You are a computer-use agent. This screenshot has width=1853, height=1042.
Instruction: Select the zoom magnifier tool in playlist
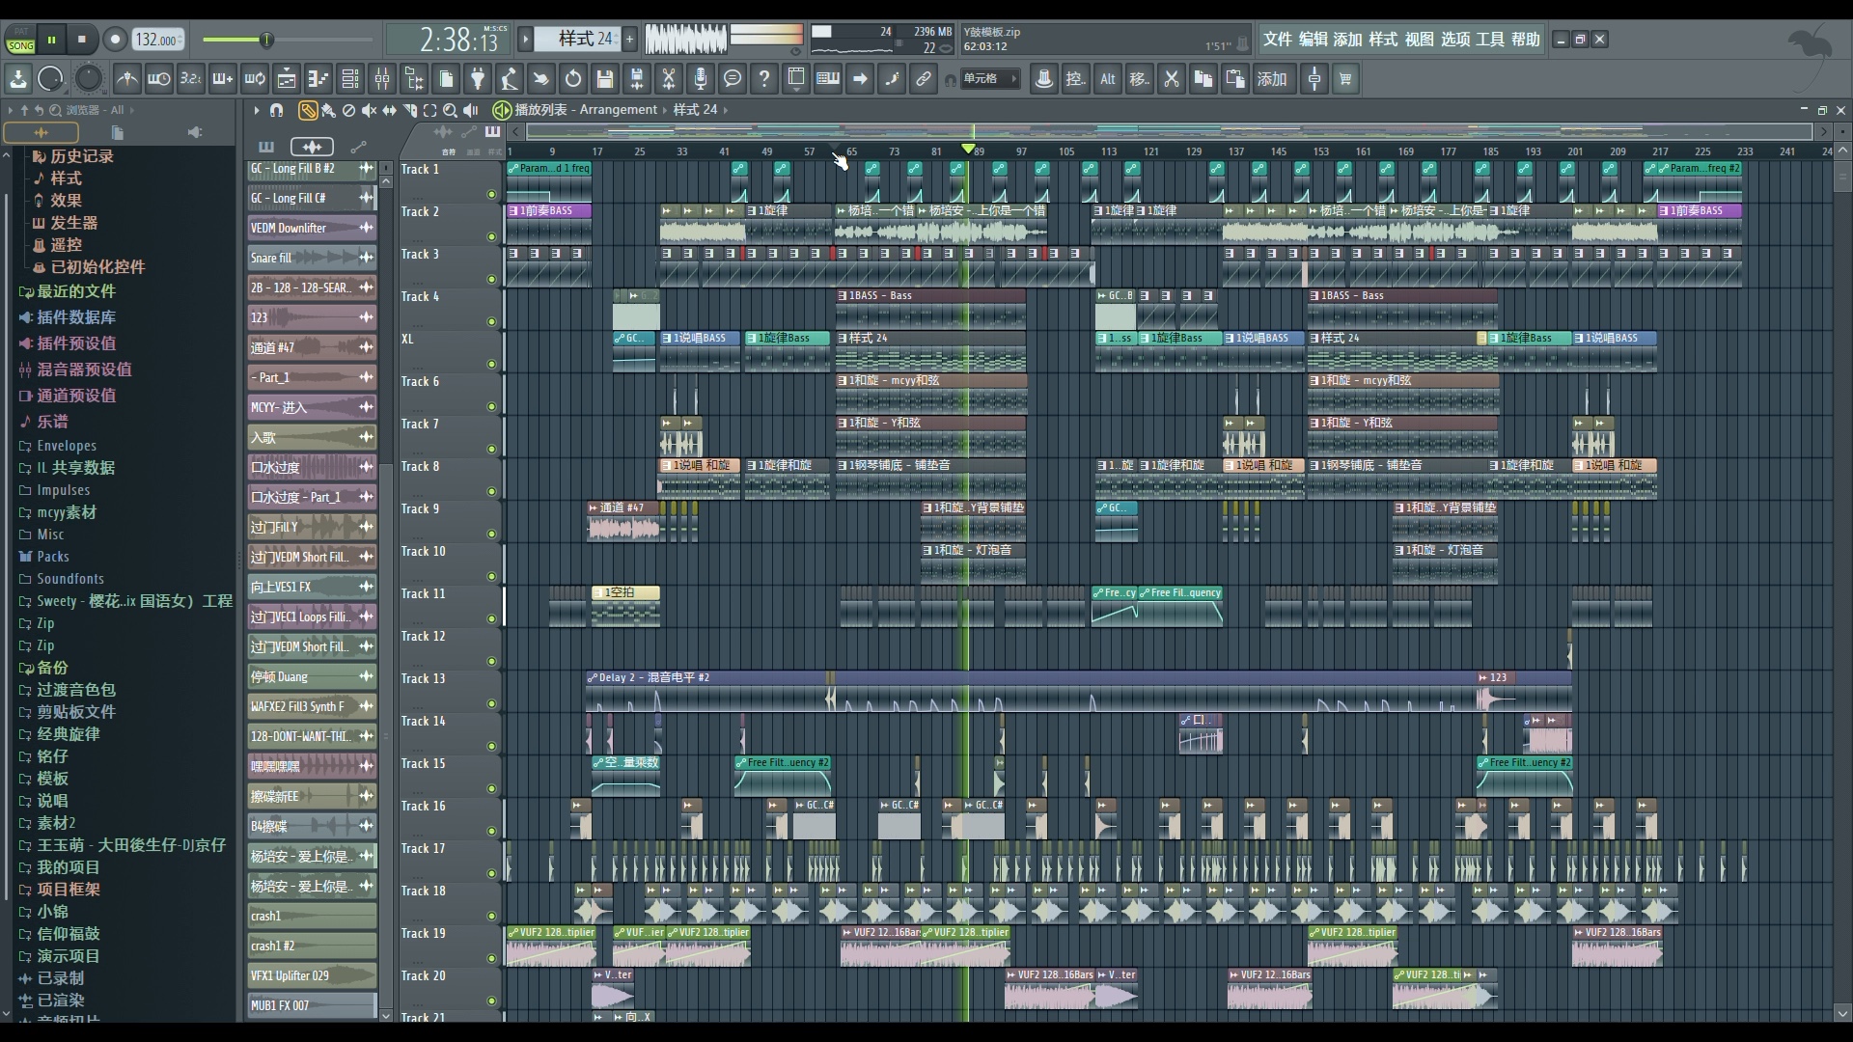451,111
